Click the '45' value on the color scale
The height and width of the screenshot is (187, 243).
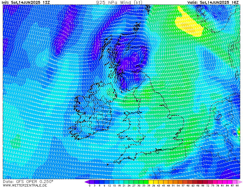[x=163, y=185]
